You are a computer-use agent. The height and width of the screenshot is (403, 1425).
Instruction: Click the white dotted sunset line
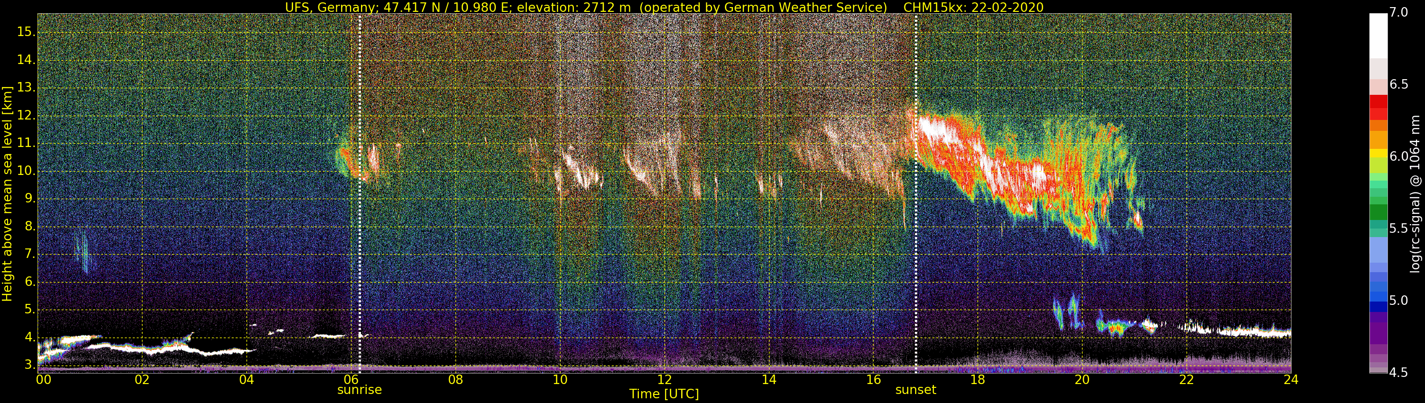(916, 193)
